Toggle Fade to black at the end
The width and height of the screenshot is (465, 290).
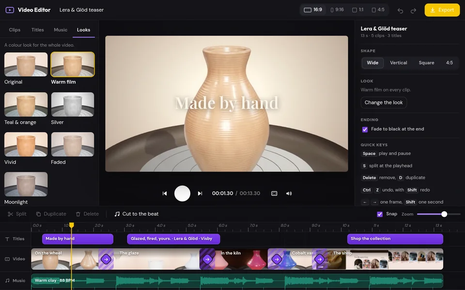[x=365, y=130]
